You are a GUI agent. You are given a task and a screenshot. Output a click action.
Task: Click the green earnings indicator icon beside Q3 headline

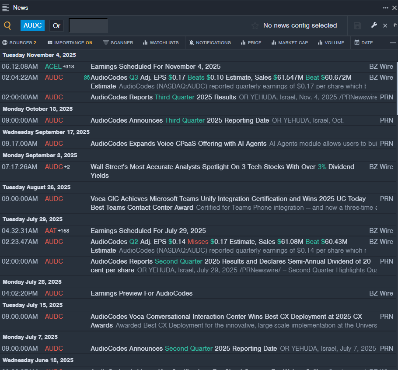pos(87,78)
